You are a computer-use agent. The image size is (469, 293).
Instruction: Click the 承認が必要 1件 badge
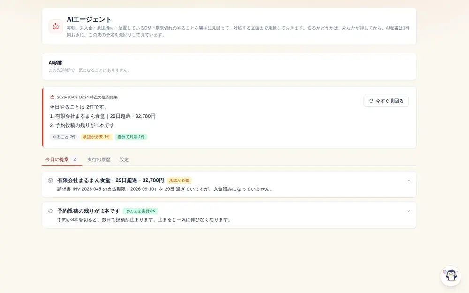pos(97,137)
